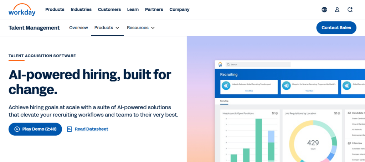Image resolution: width=365 pixels, height=162 pixels.
Task: Click sliders filter icon on Job Requisitions by Location
Action: (x=335, y=113)
